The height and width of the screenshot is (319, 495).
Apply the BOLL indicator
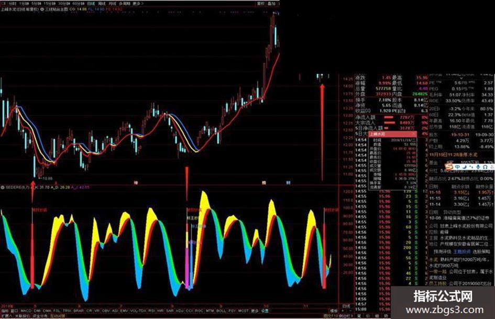click(221, 311)
